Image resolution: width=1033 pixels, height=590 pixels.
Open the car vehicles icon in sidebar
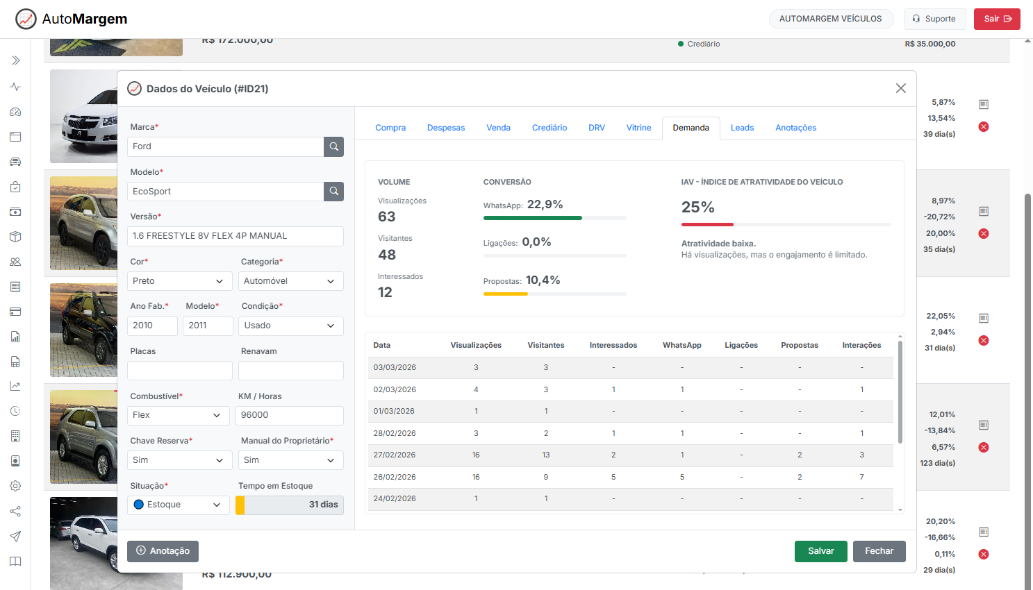[x=15, y=162]
